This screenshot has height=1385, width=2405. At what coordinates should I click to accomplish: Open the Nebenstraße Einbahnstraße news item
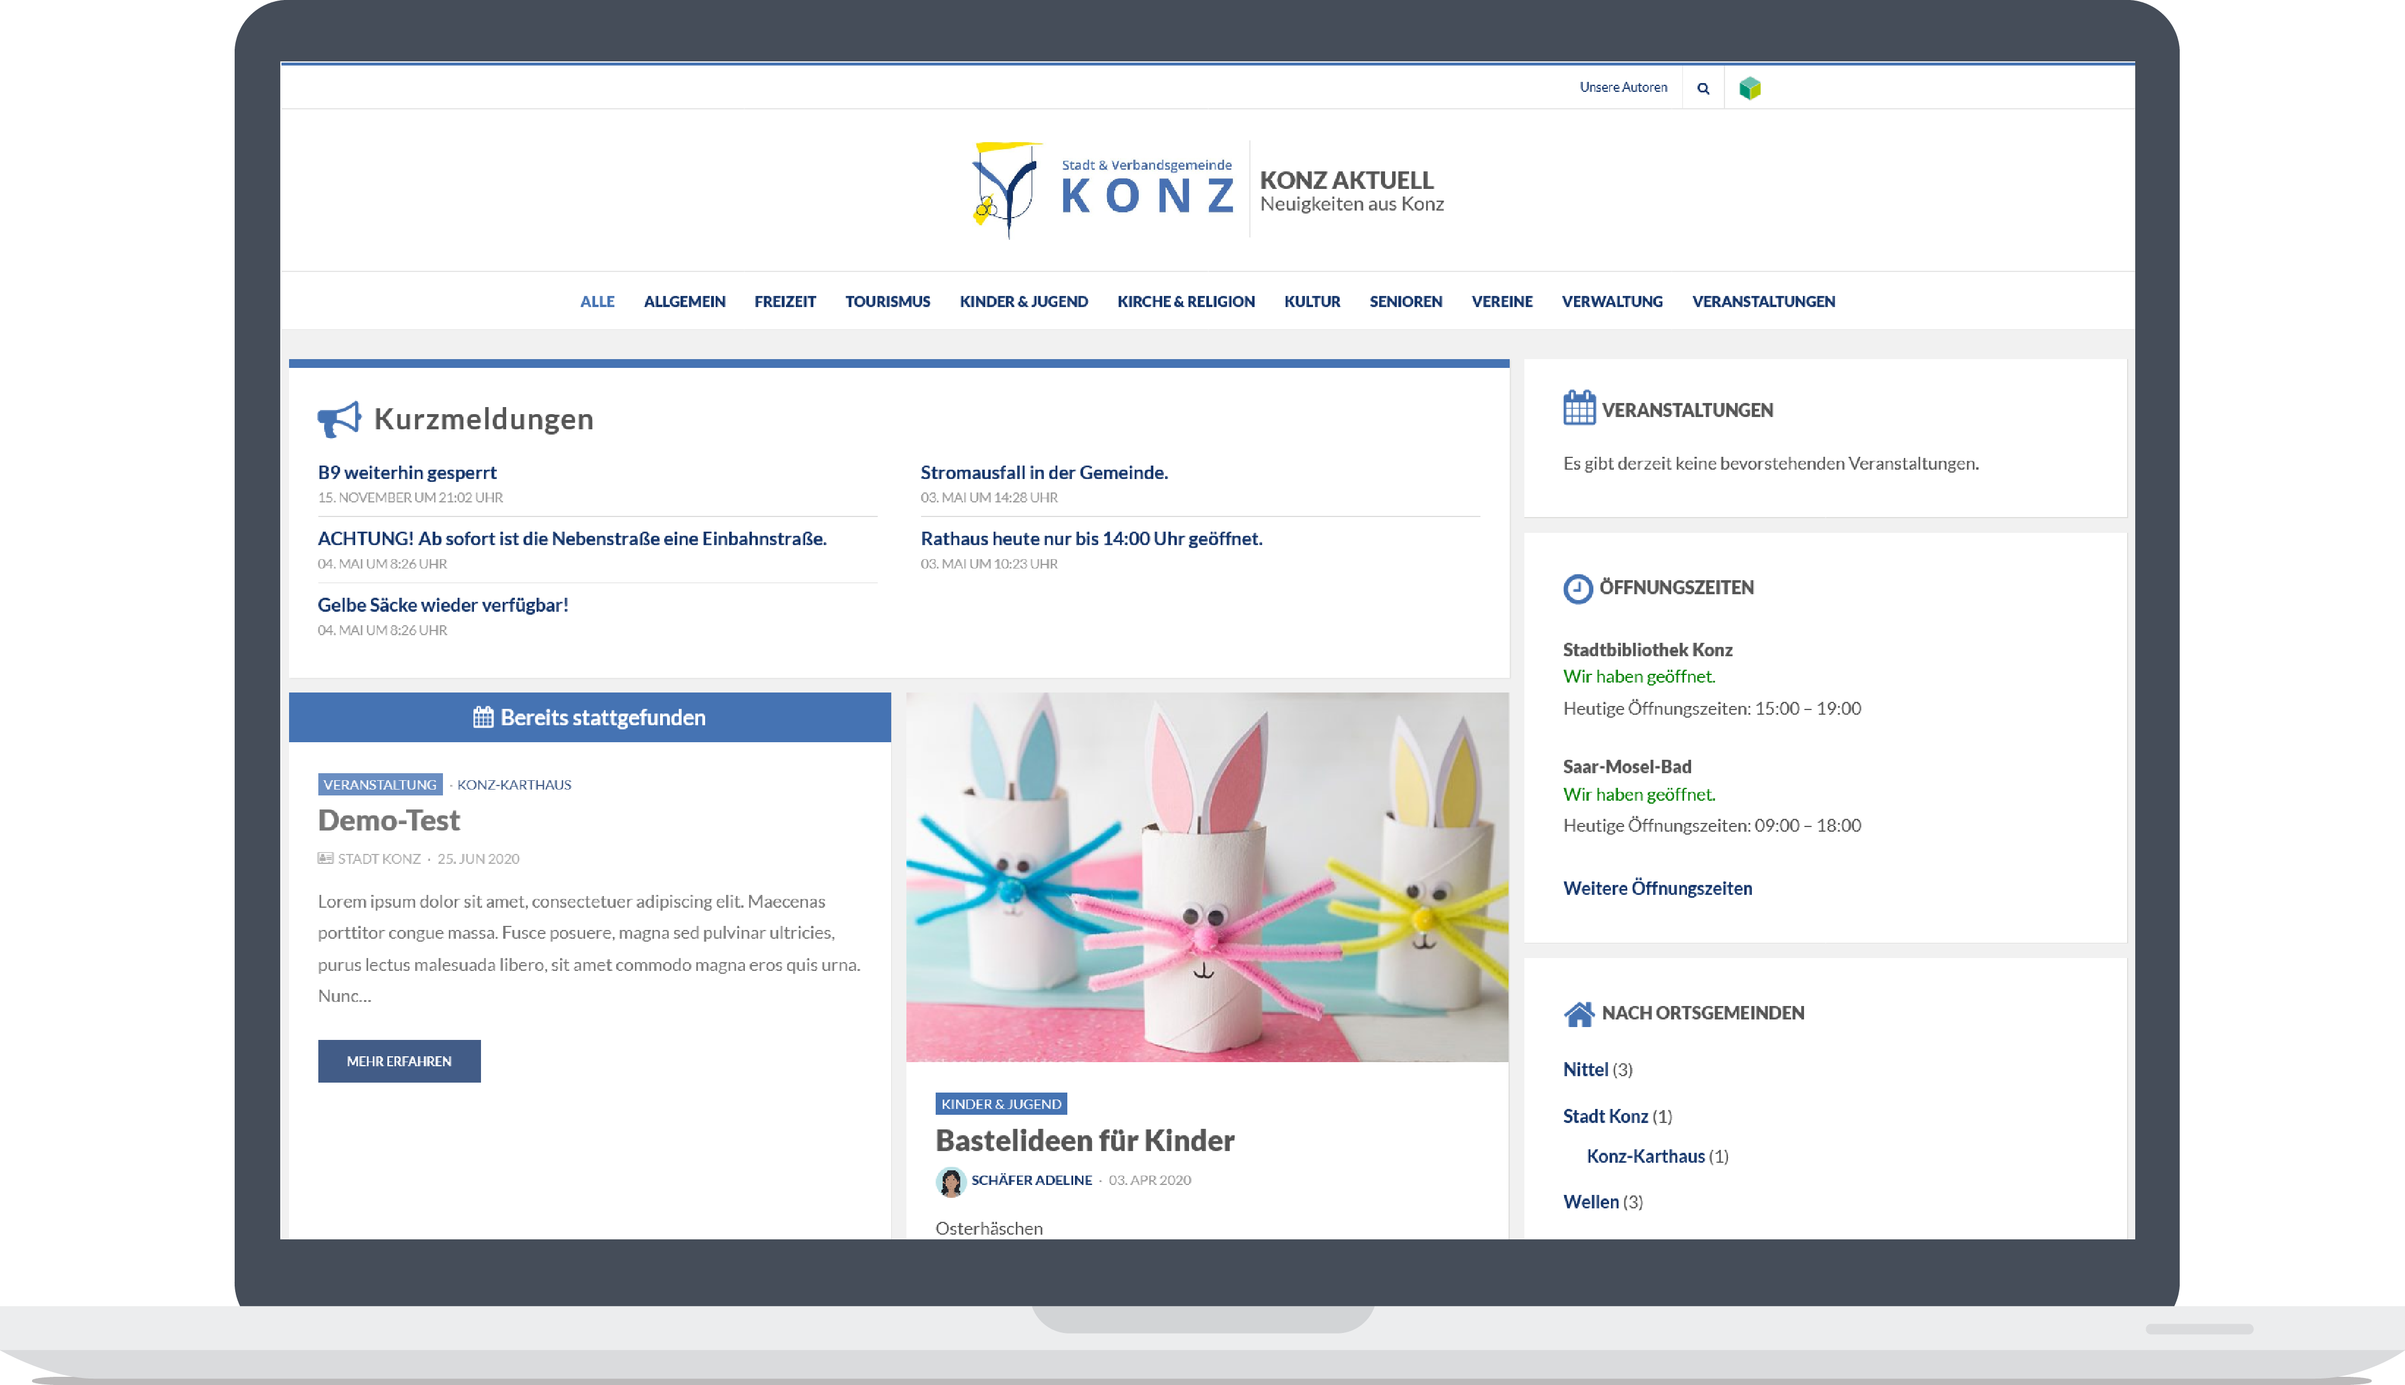coord(572,539)
